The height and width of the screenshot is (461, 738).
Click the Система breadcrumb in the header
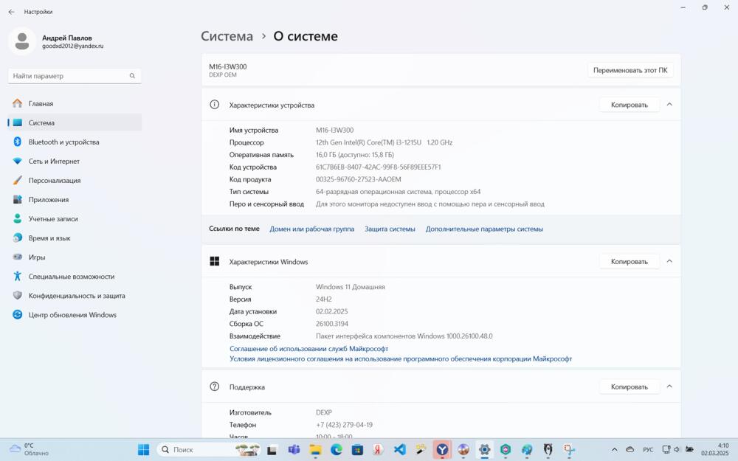[x=227, y=36]
